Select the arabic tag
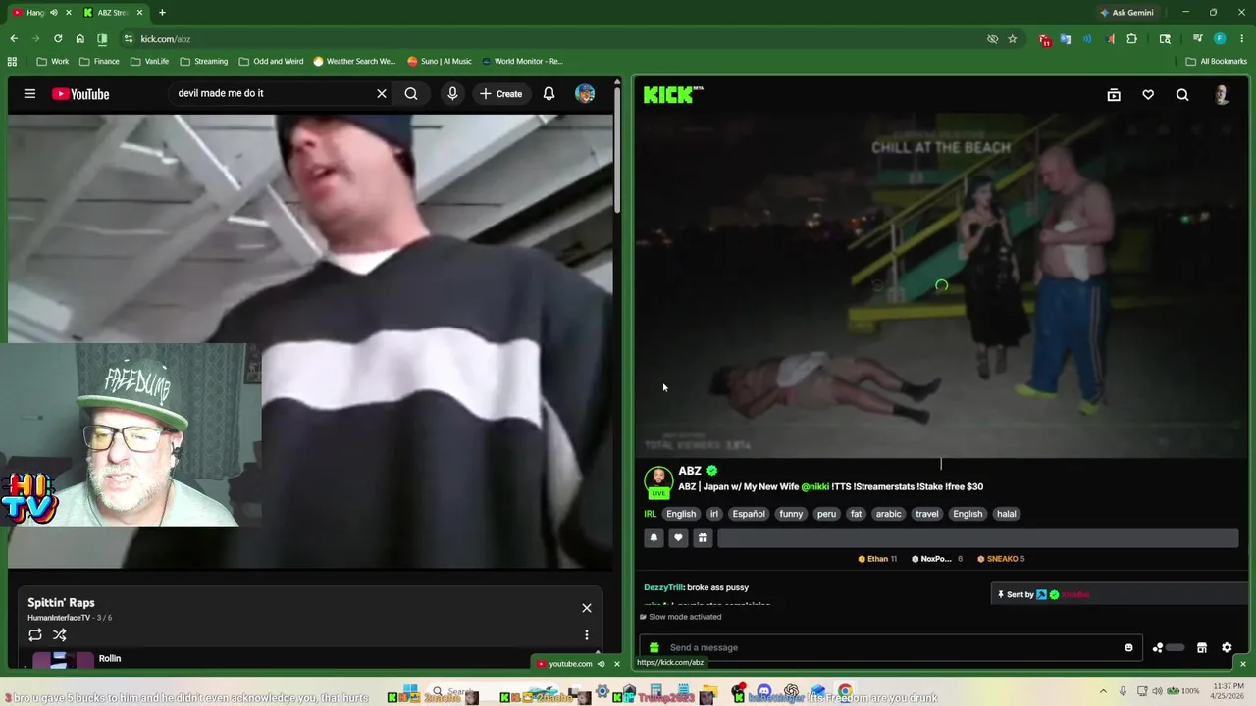The image size is (1256, 706). coord(889,514)
